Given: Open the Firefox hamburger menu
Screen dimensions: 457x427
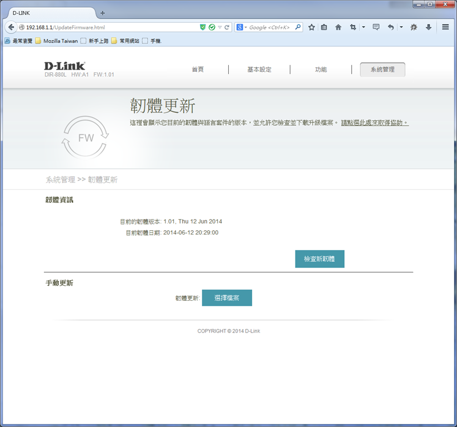Looking at the screenshot, I should coord(445,27).
